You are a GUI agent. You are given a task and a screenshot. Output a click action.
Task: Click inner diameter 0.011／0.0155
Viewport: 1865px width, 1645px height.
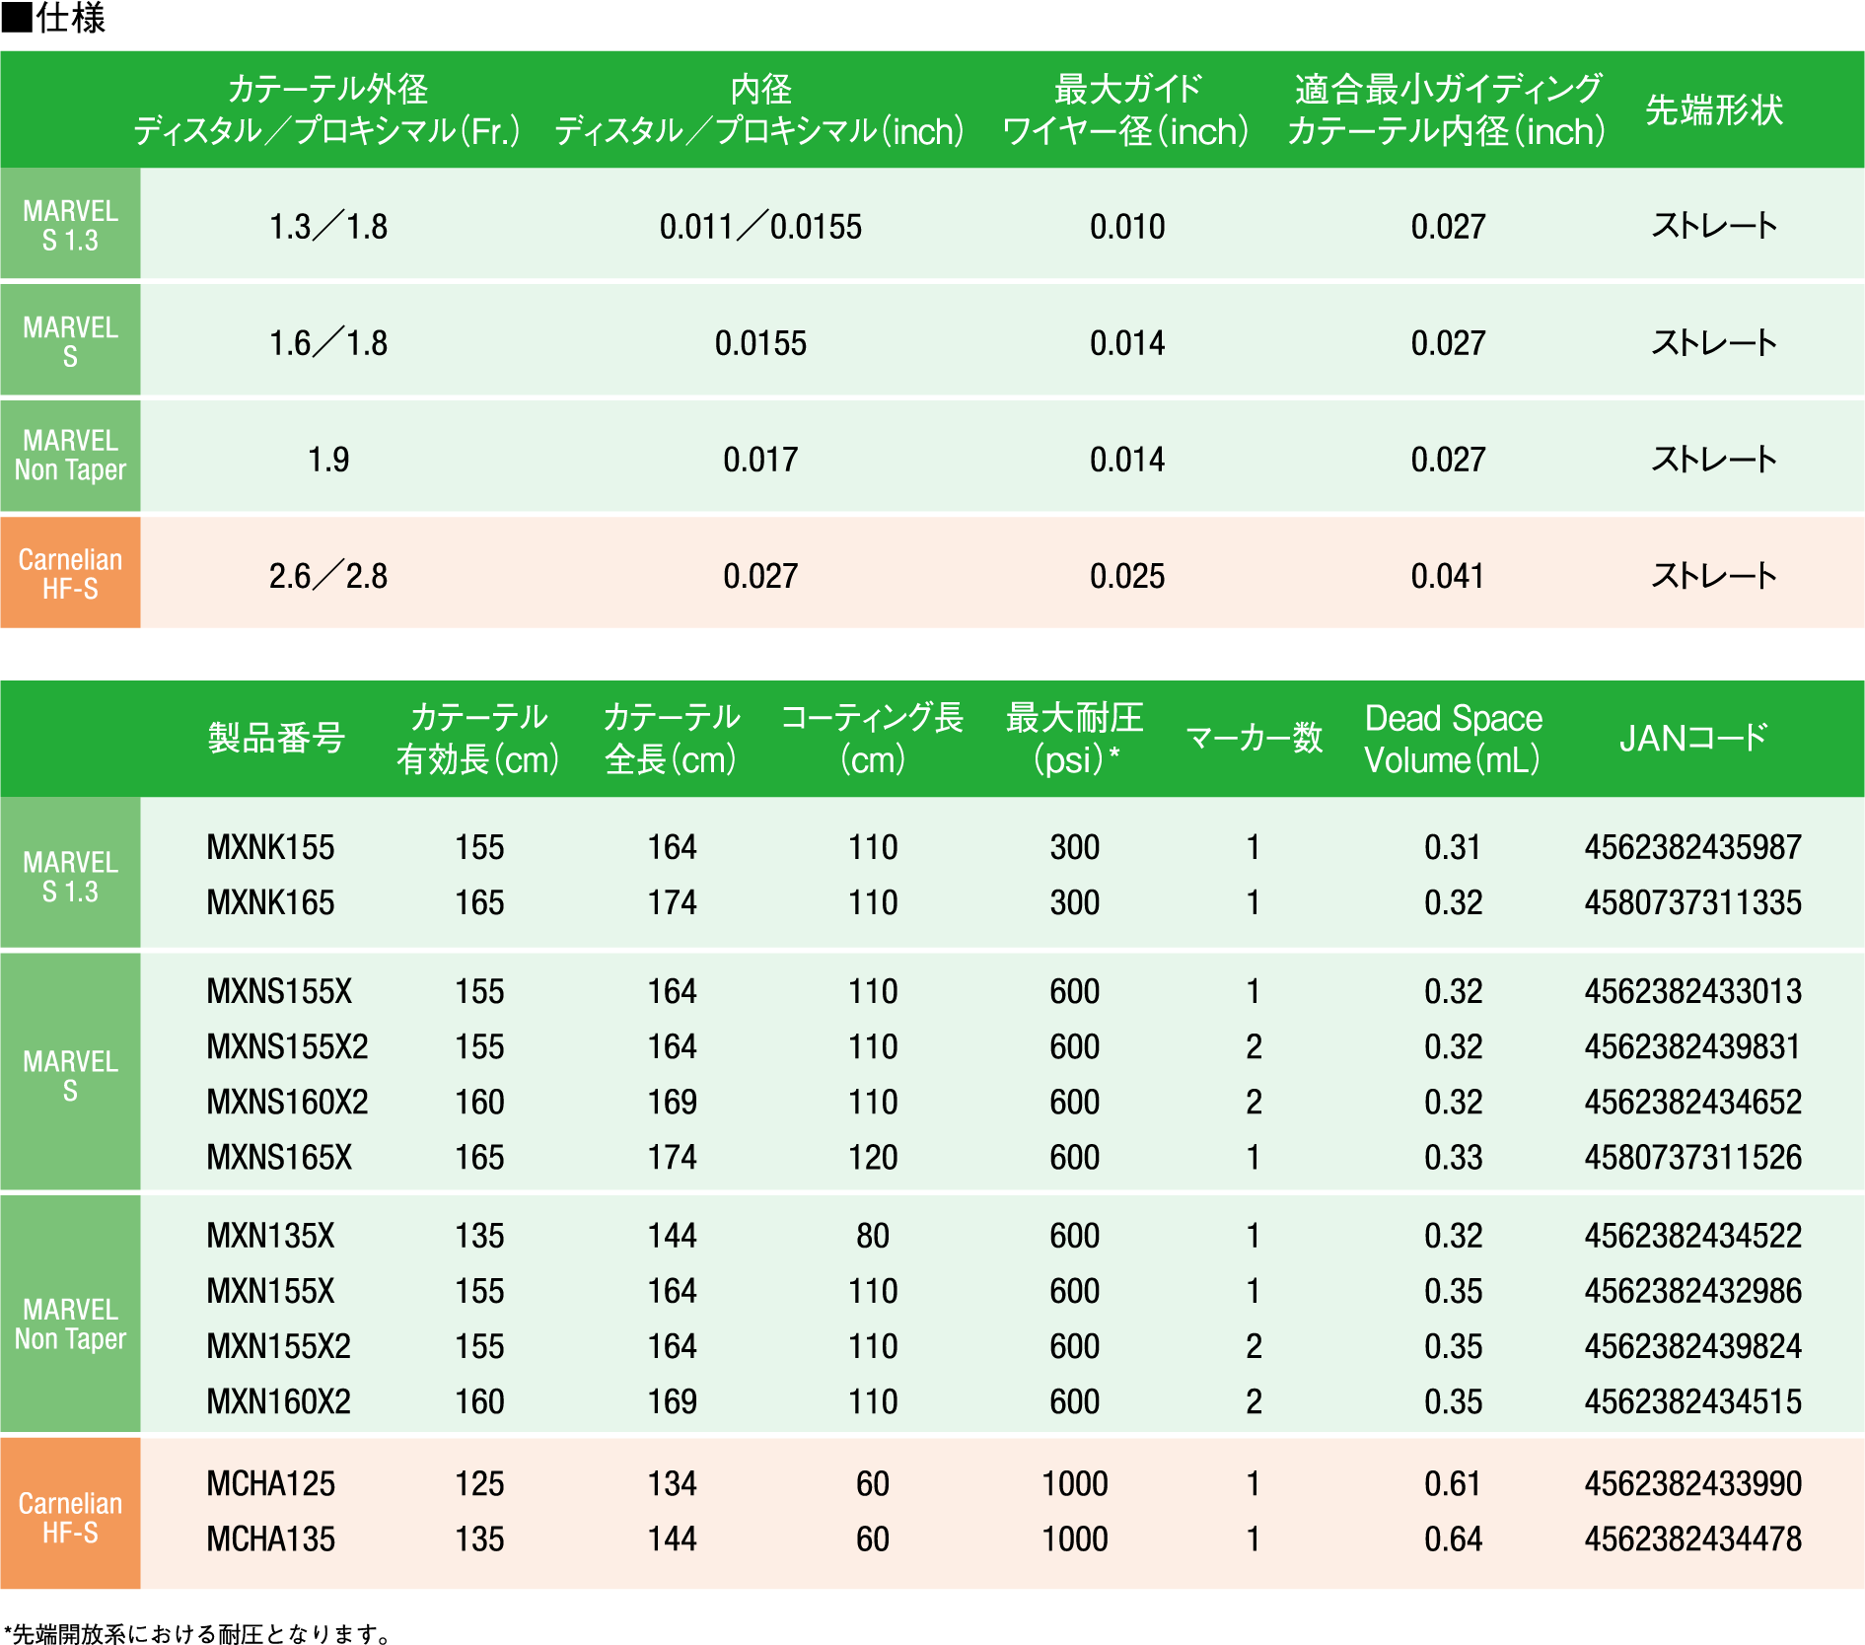760,227
